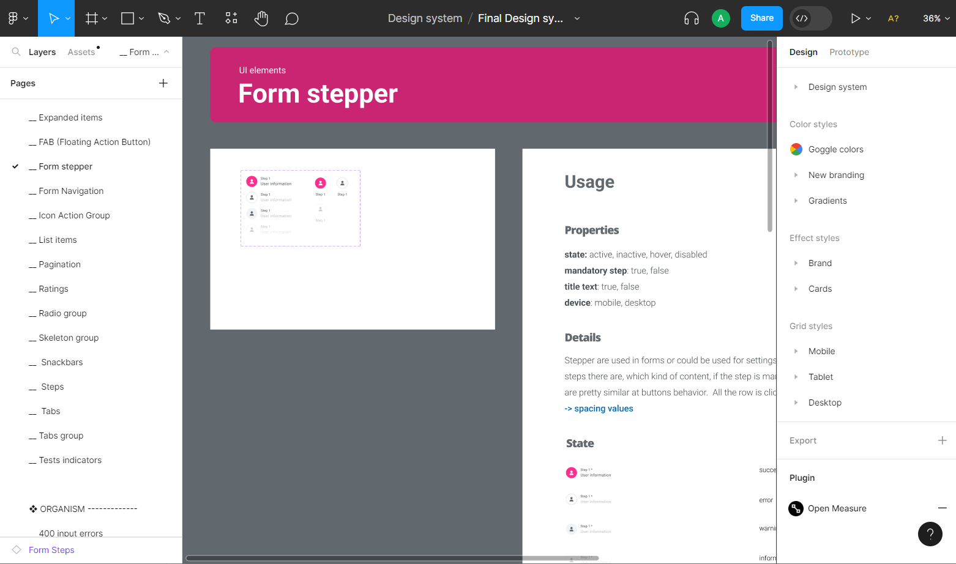Open the zoom level 36% dropdown
956x564 pixels.
click(936, 18)
